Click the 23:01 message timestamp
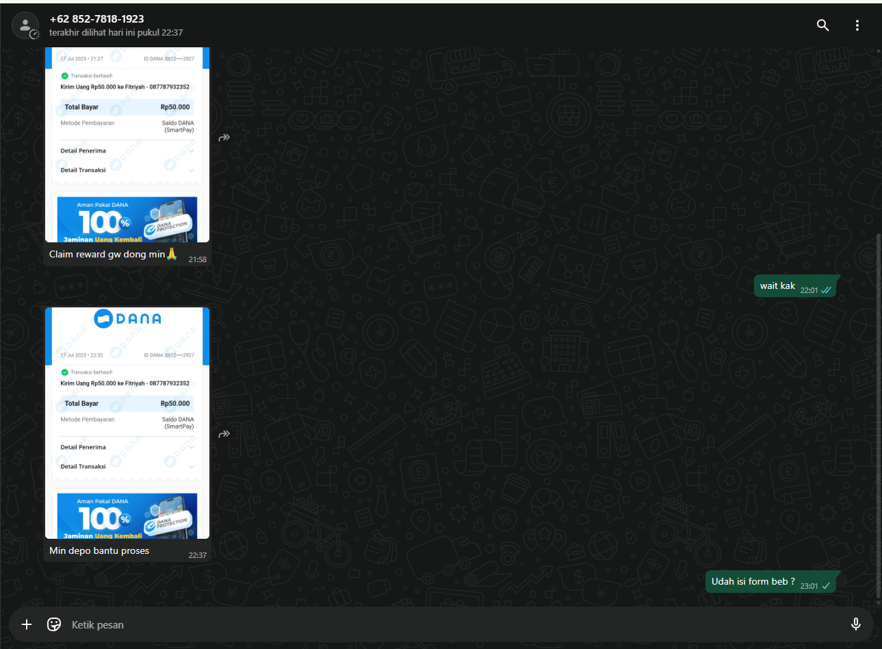This screenshot has width=882, height=649. point(809,586)
